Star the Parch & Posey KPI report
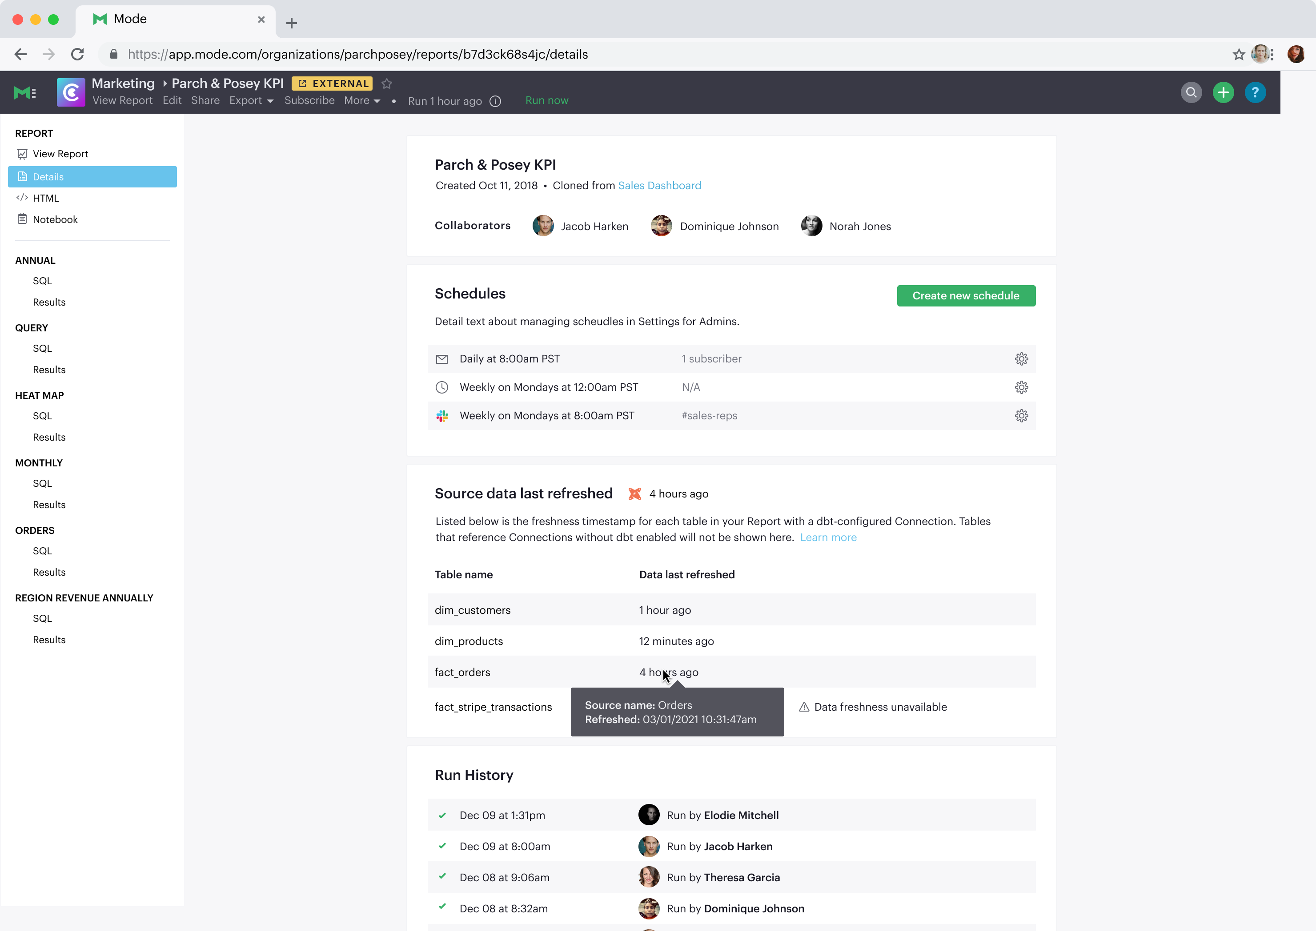 coord(387,84)
